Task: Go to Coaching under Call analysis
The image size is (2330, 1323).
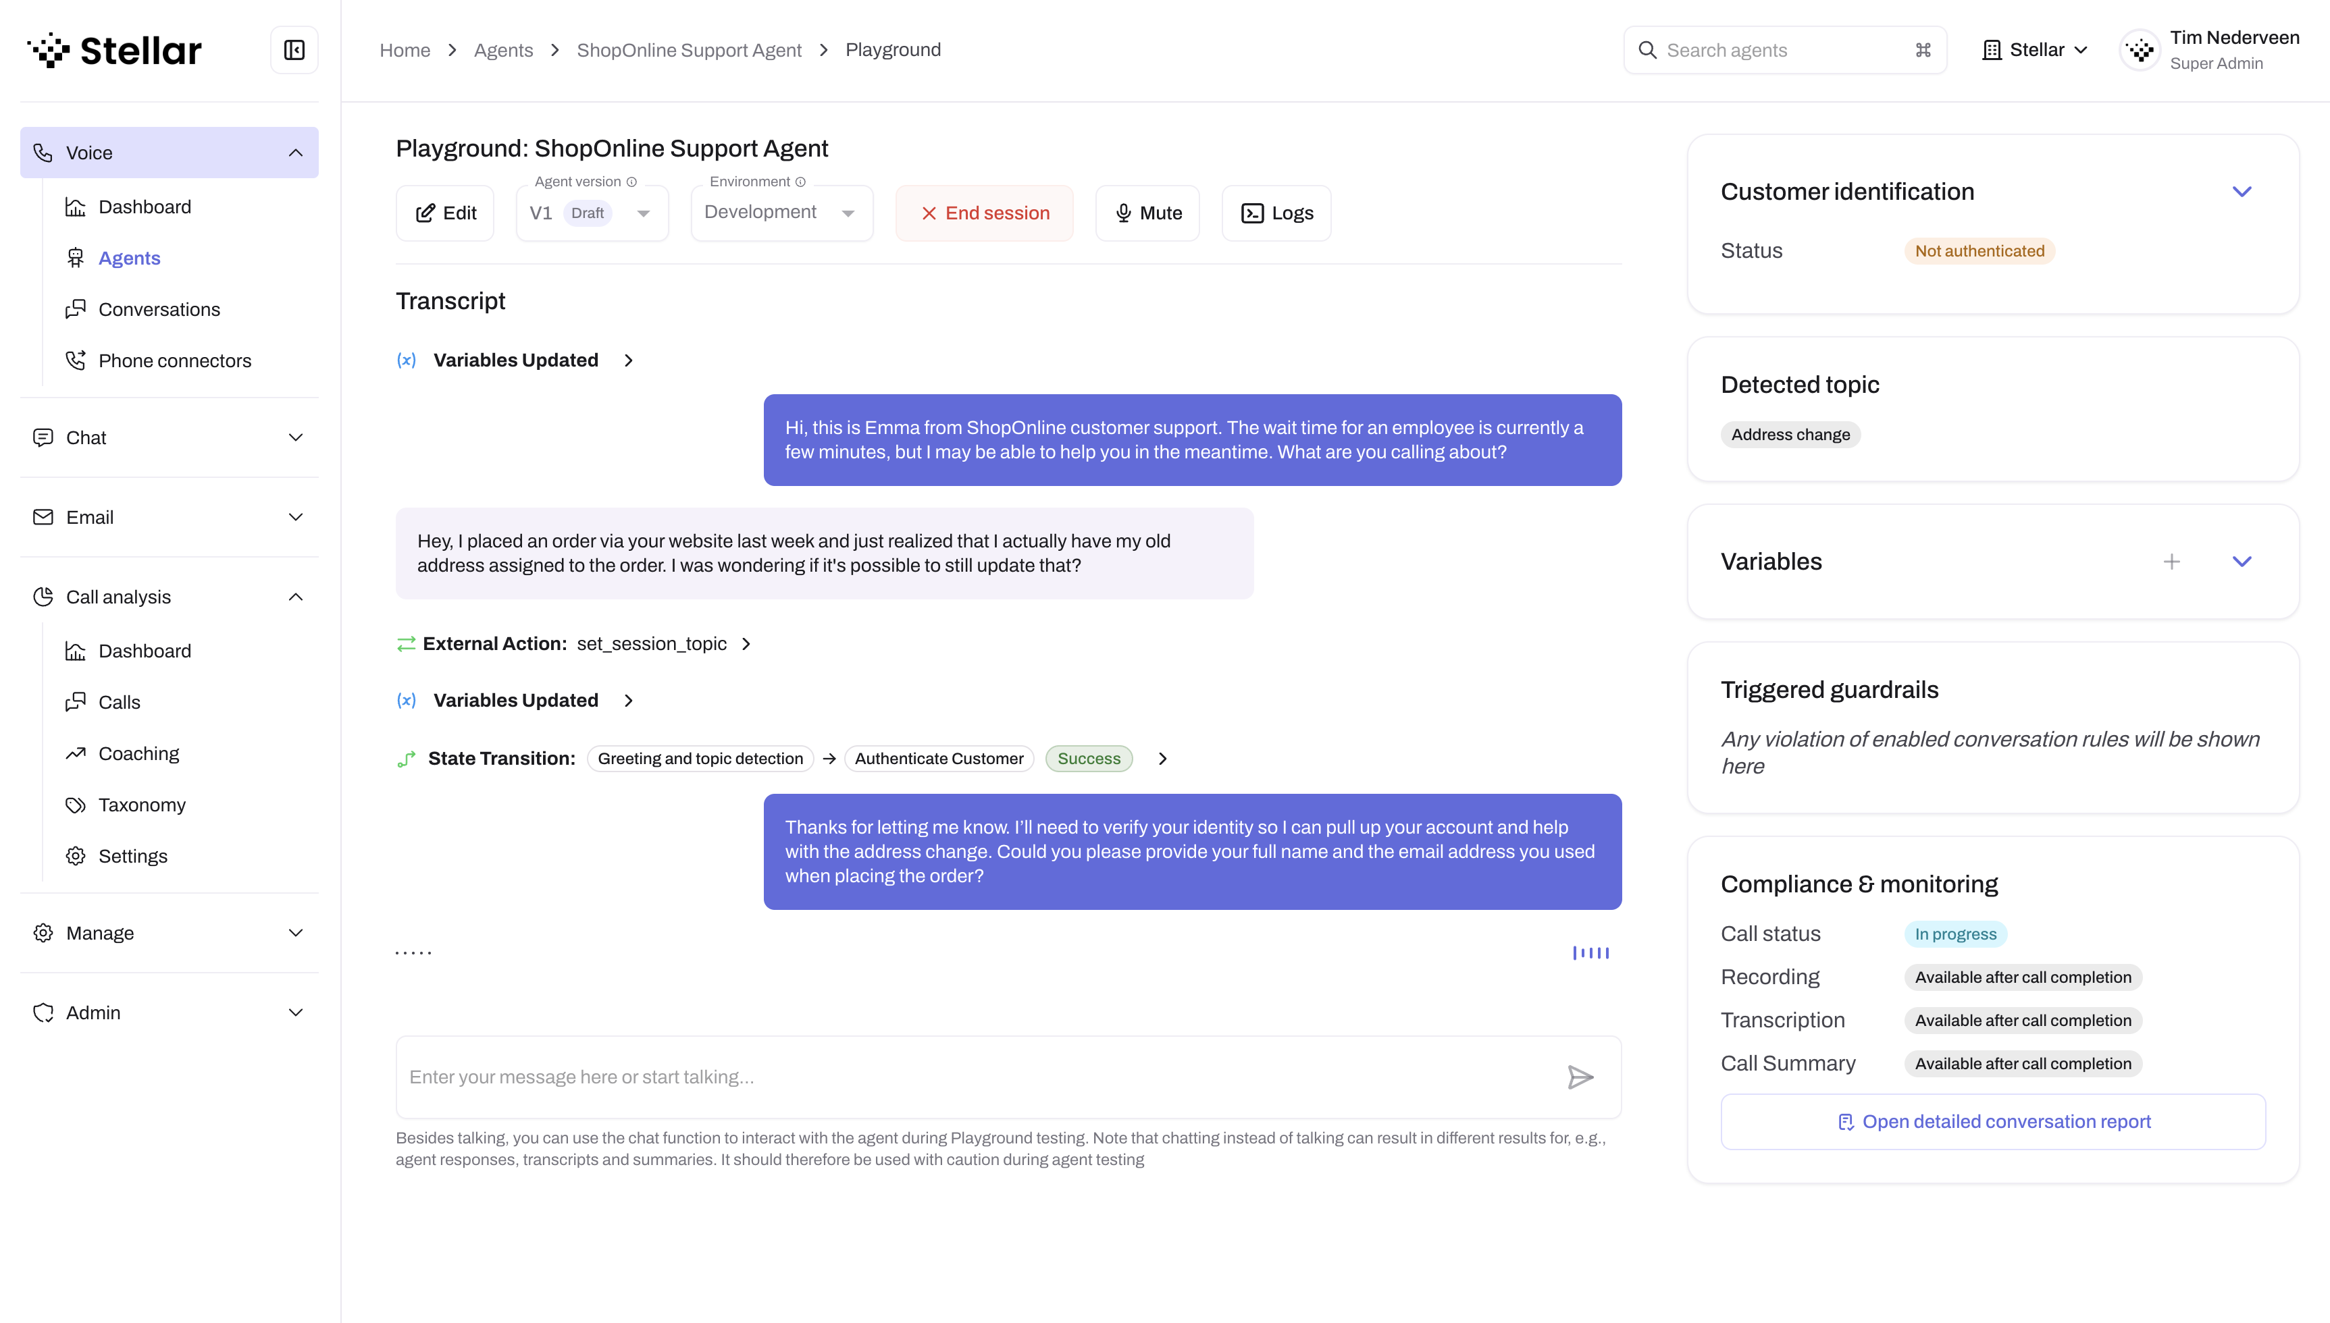Action: tap(138, 753)
